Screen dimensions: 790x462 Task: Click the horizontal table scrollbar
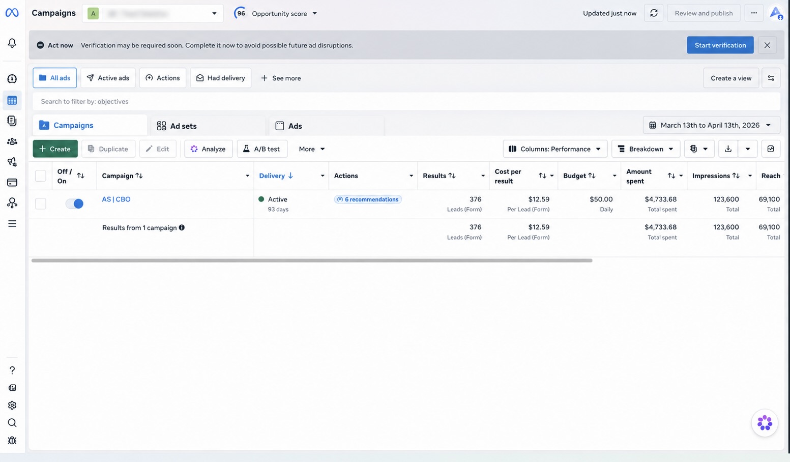312,261
